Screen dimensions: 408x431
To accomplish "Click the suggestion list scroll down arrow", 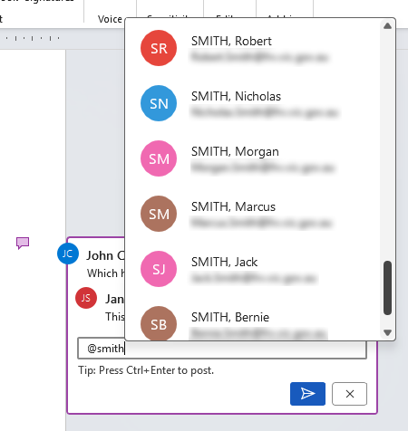I will pos(387,332).
